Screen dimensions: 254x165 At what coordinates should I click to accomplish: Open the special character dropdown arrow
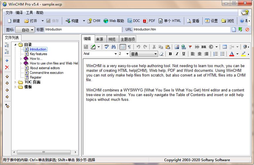click(x=216, y=47)
